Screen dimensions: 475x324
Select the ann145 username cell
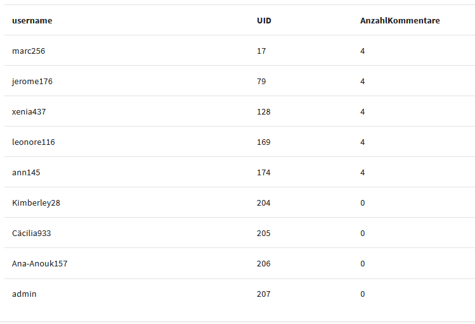[26, 173]
